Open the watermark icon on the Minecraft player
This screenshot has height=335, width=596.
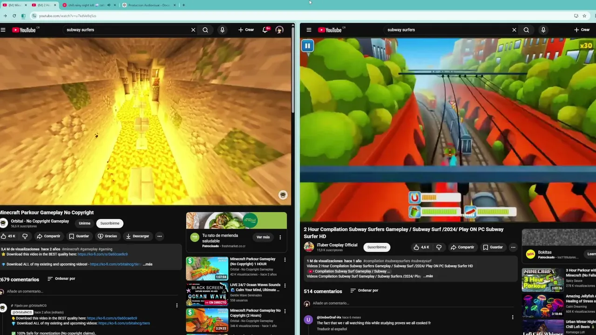[x=283, y=195]
